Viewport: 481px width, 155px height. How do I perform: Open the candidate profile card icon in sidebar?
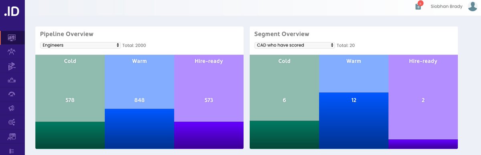coord(12,137)
